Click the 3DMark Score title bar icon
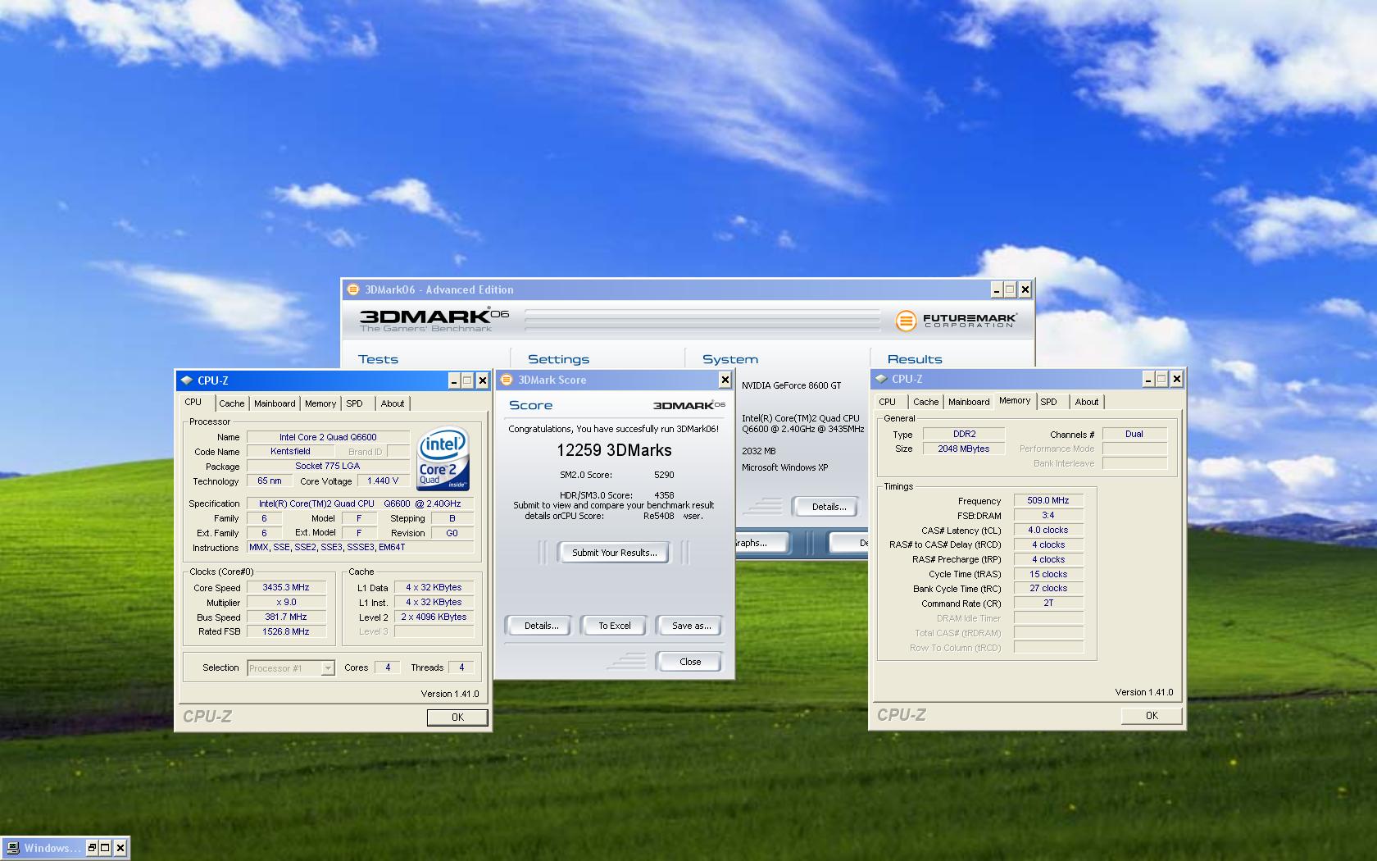Screen dimensions: 1377x861 [x=507, y=380]
